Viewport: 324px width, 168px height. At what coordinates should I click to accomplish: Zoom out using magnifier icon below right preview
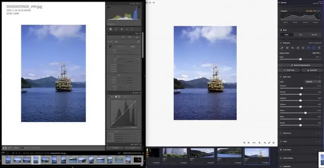point(249,143)
